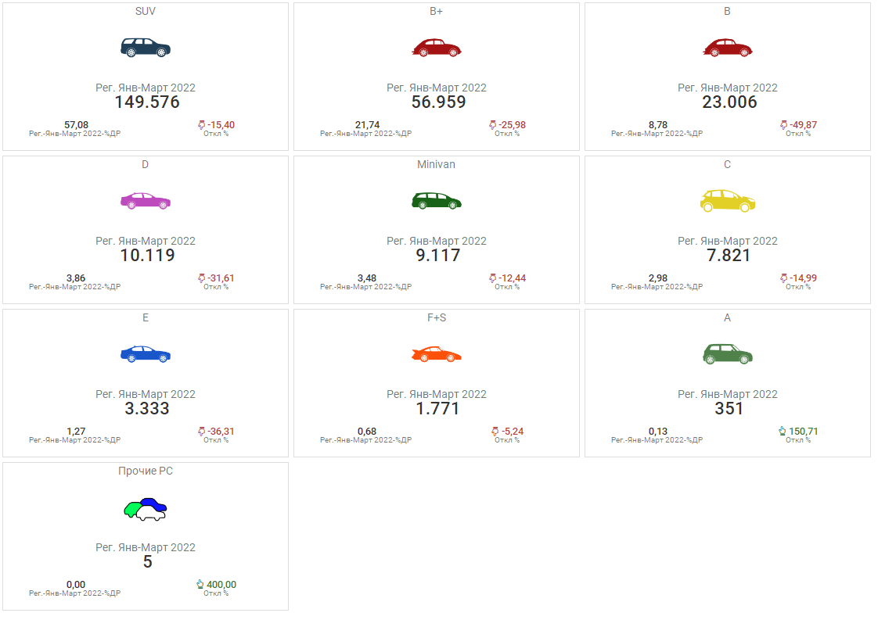Click the yellow C segment car icon
This screenshot has width=878, height=620.
pyautogui.click(x=728, y=200)
